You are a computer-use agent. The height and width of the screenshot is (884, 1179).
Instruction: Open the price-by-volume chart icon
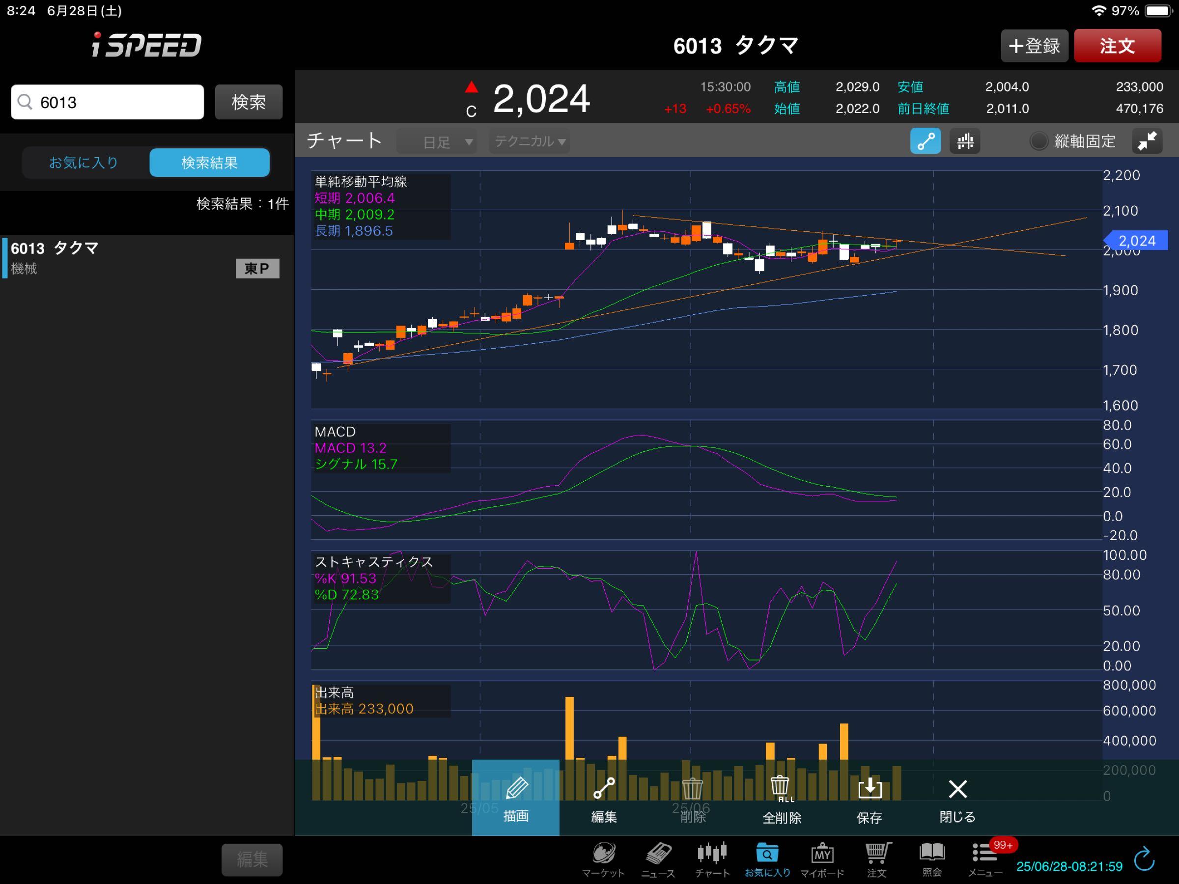(x=965, y=141)
